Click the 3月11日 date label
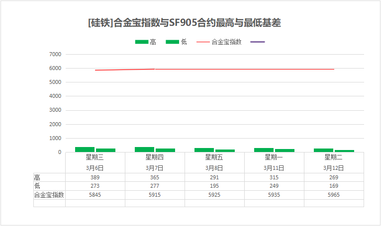This screenshot has height=226, width=381. (274, 168)
